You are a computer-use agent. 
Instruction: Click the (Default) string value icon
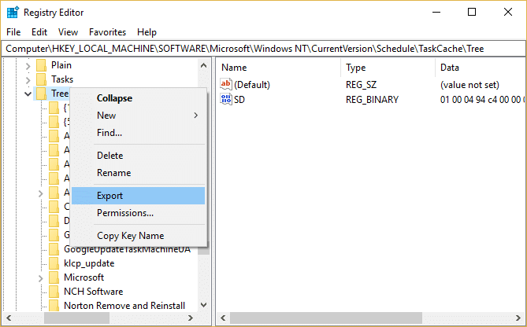tap(227, 84)
